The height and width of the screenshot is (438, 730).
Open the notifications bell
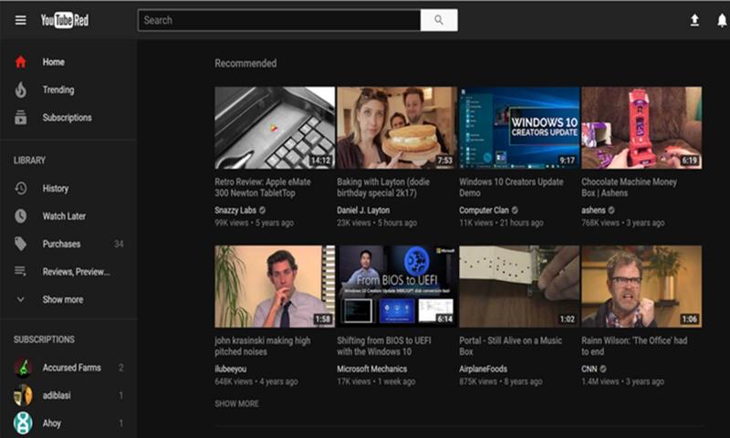click(x=722, y=20)
